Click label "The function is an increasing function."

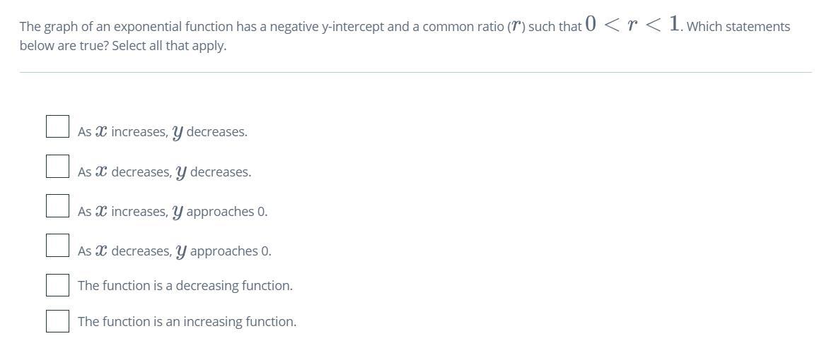point(187,321)
